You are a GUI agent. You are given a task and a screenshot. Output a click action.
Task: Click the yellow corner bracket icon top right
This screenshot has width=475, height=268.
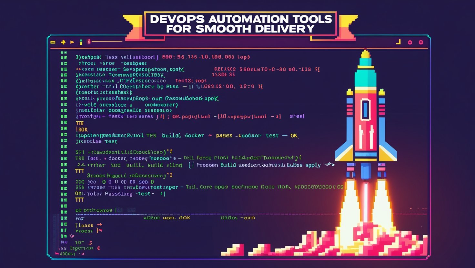point(398,41)
